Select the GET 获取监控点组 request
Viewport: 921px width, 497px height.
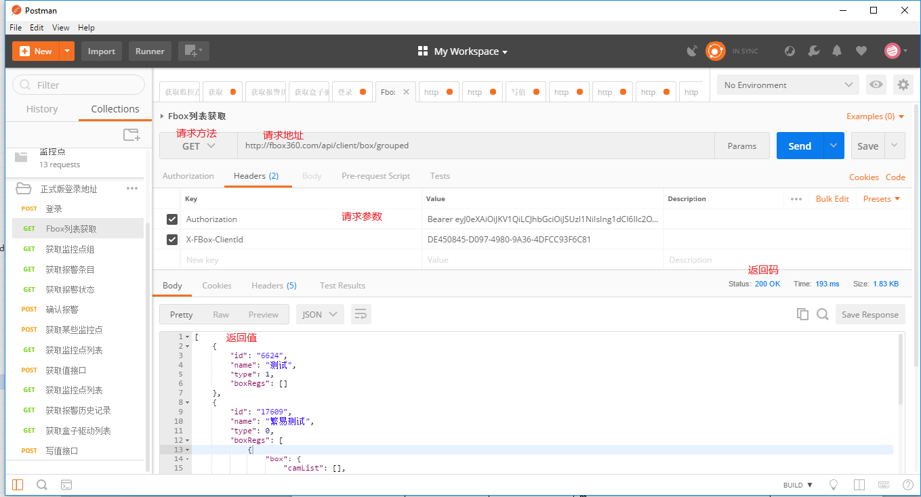[77, 249]
